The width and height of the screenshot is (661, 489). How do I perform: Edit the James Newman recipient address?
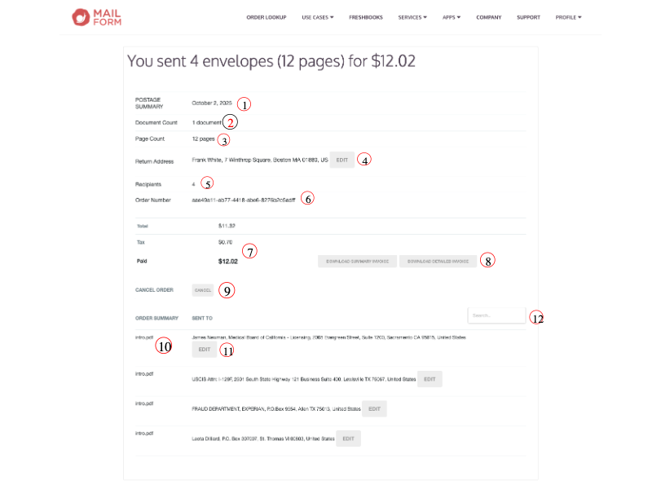[x=205, y=349]
